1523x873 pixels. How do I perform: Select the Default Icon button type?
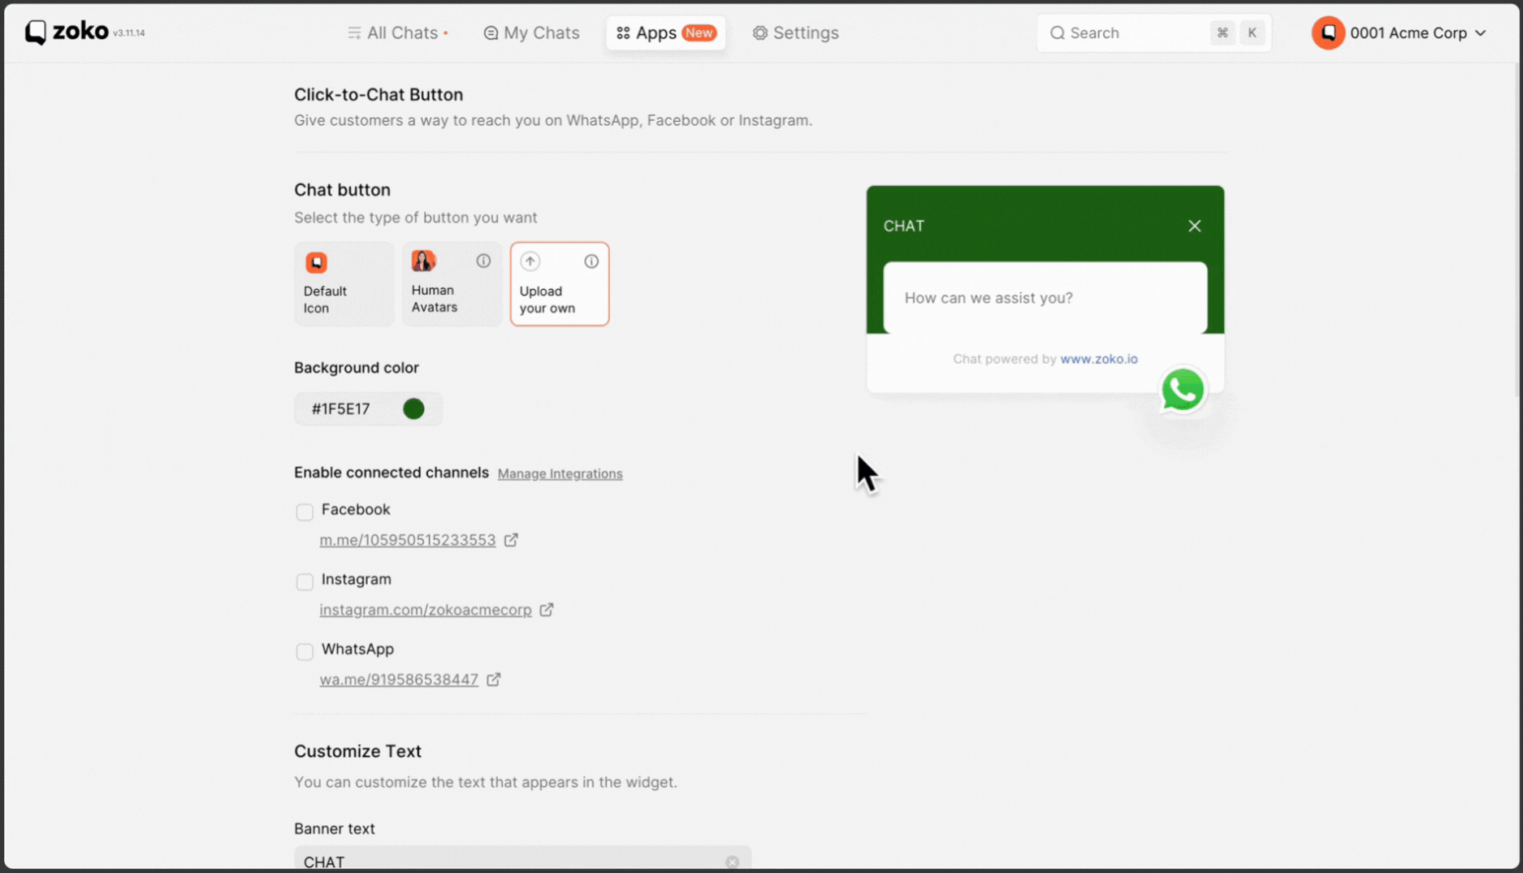[x=344, y=283]
